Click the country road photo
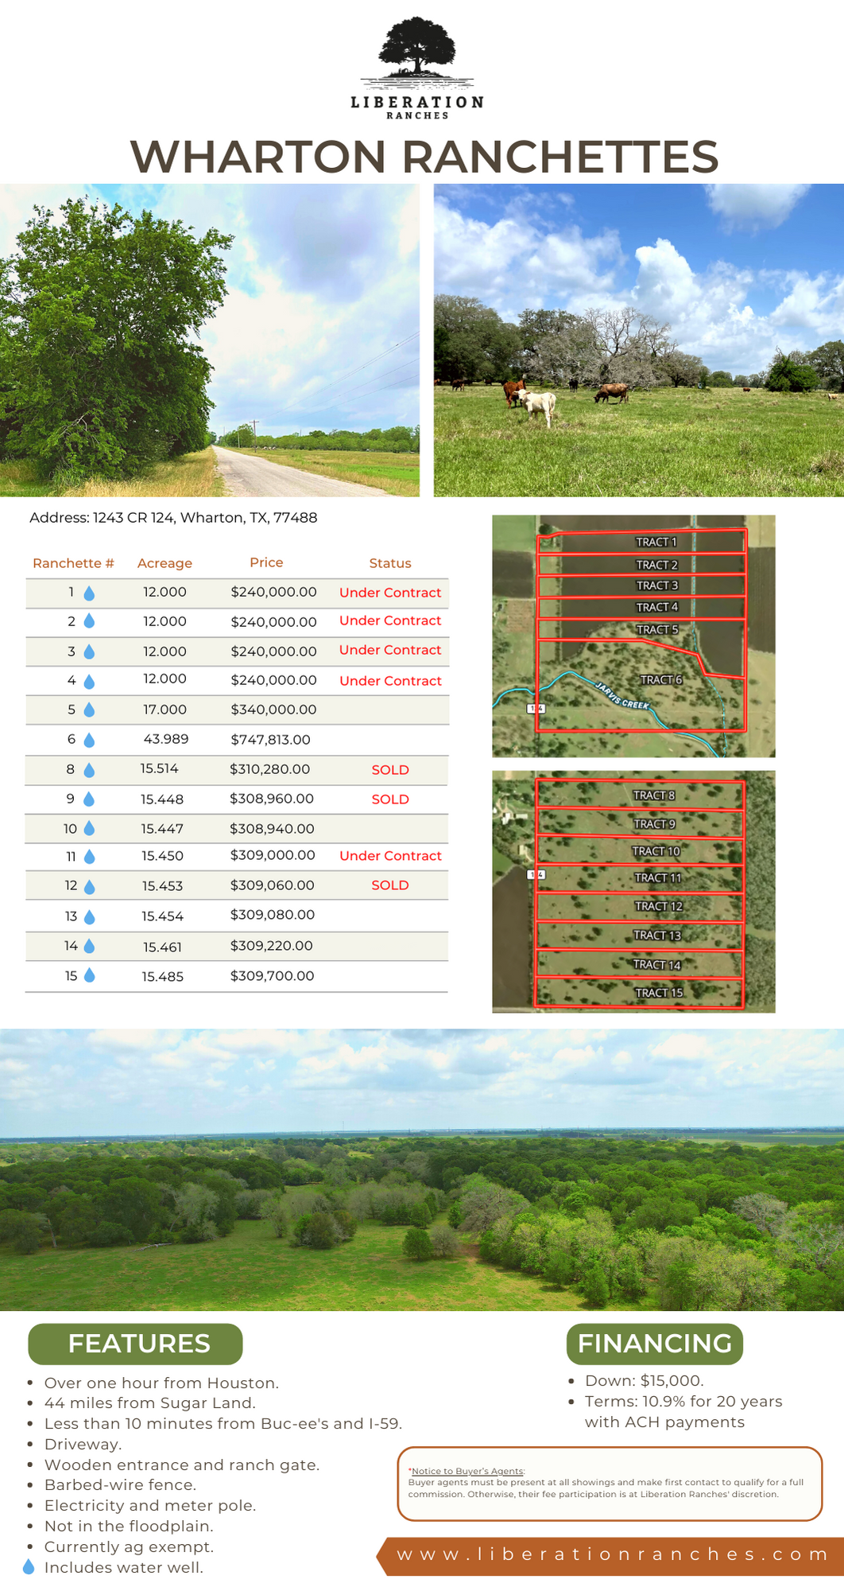The height and width of the screenshot is (1591, 844). [x=209, y=340]
